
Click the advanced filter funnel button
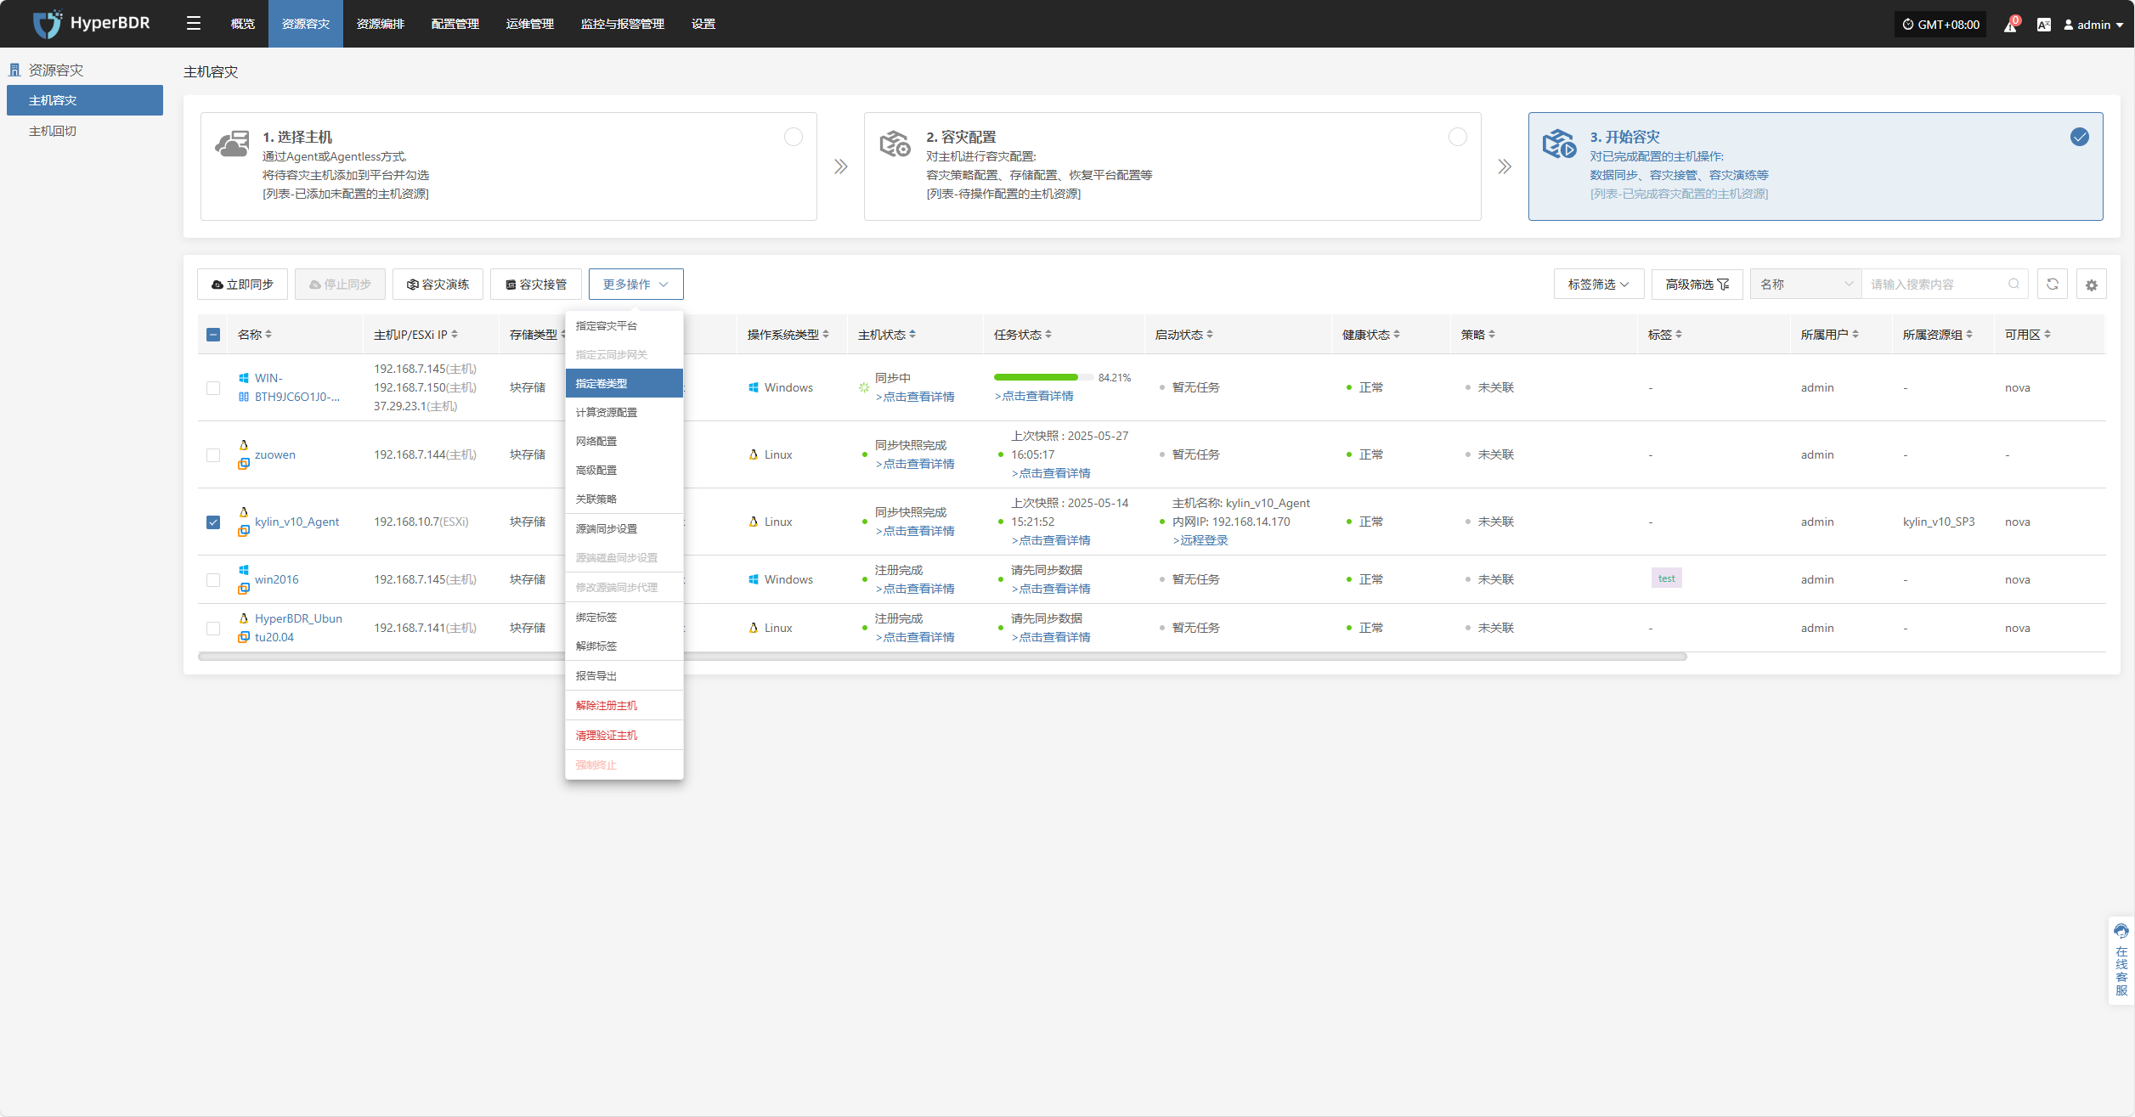point(1697,284)
